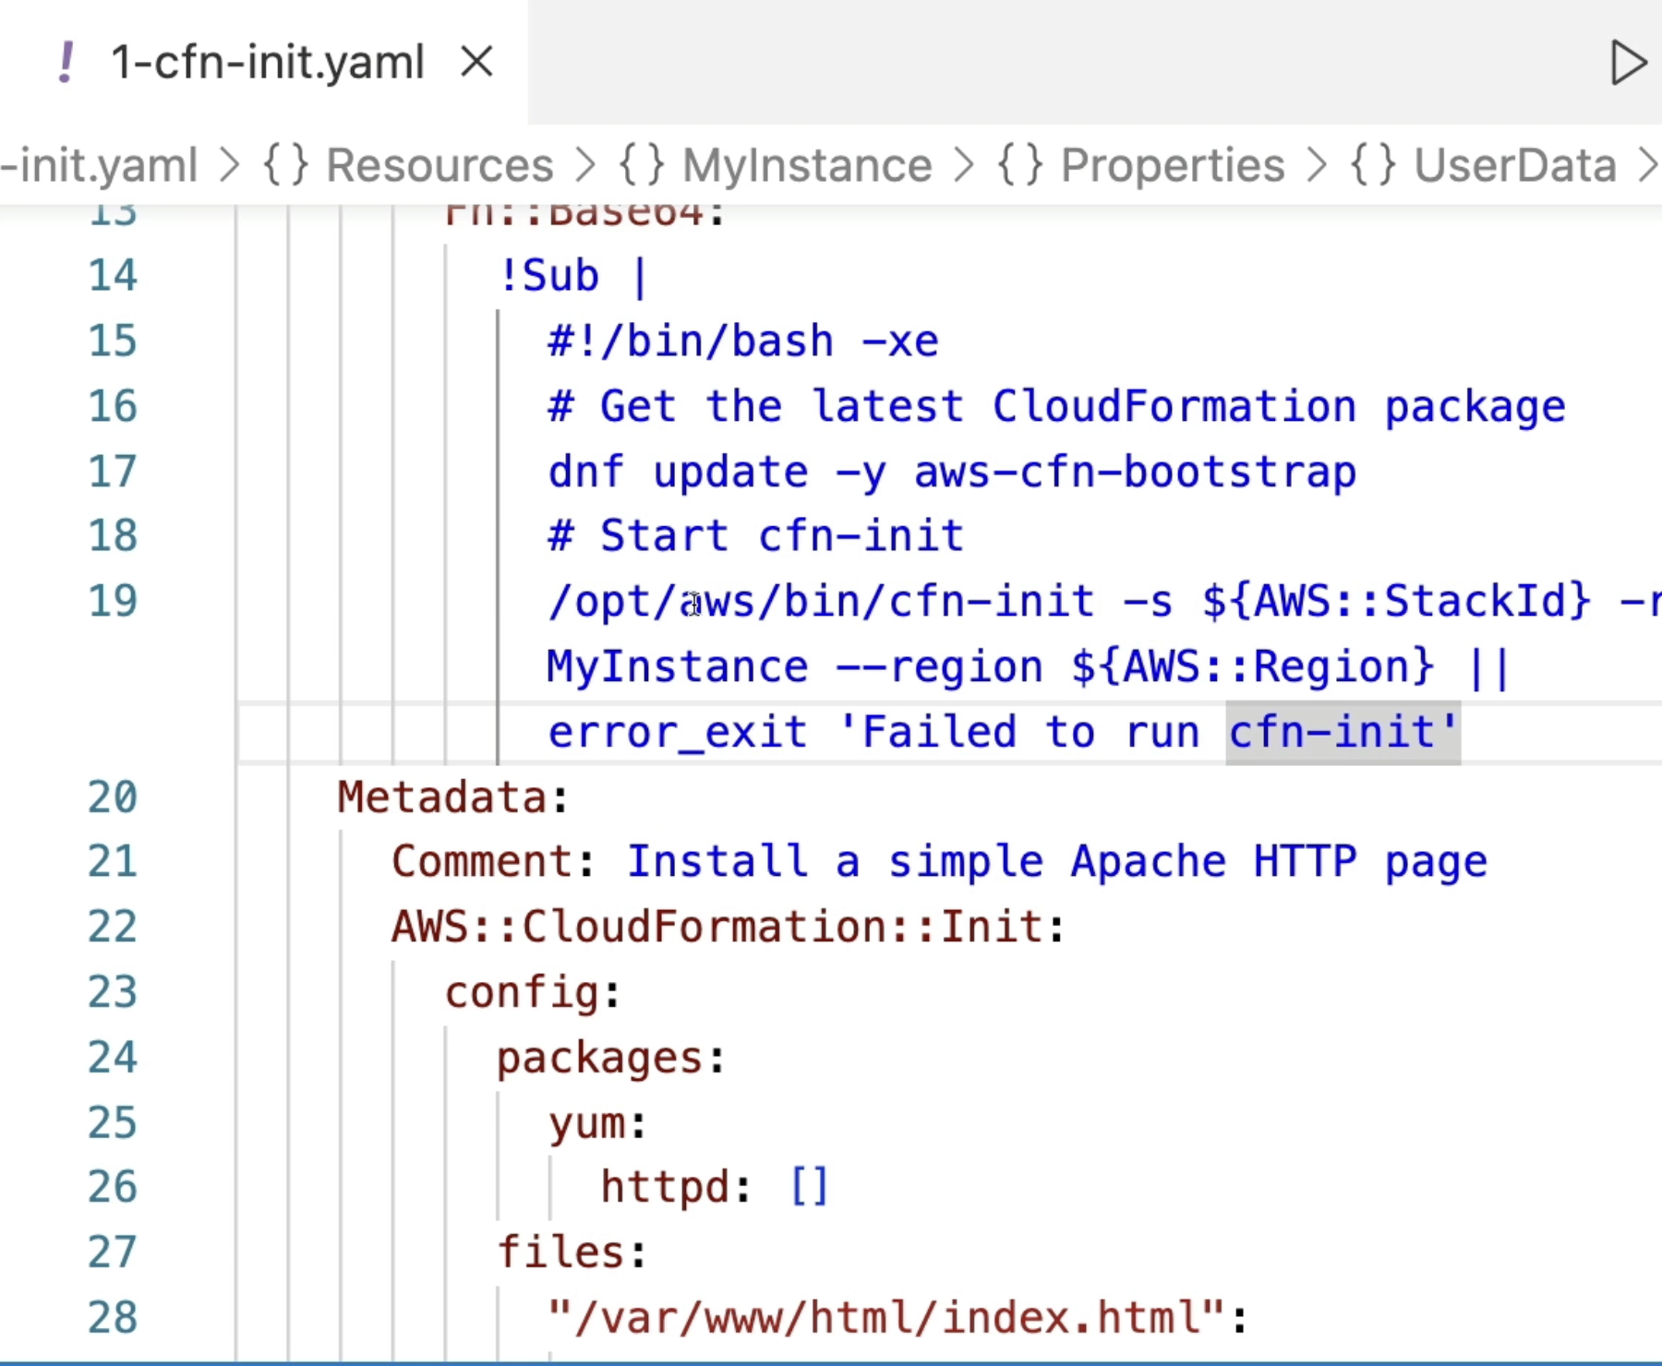The height and width of the screenshot is (1366, 1662).
Task: Click the braces icon before Properties breadcrumb
Action: pos(1020,166)
